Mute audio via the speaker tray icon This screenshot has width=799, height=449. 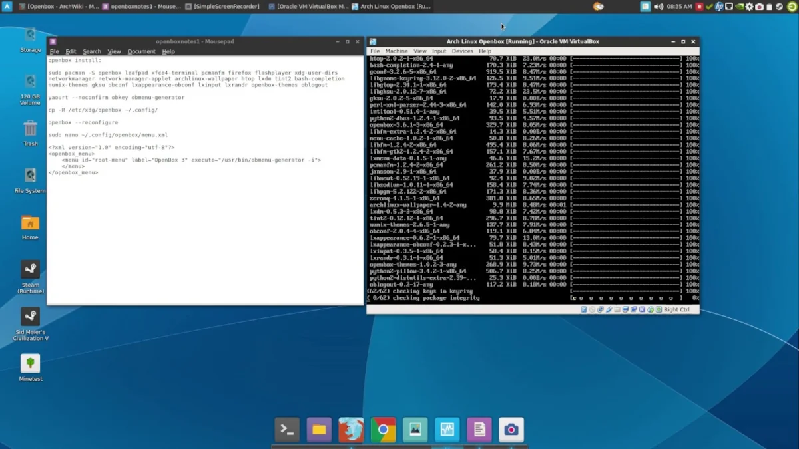658,7
